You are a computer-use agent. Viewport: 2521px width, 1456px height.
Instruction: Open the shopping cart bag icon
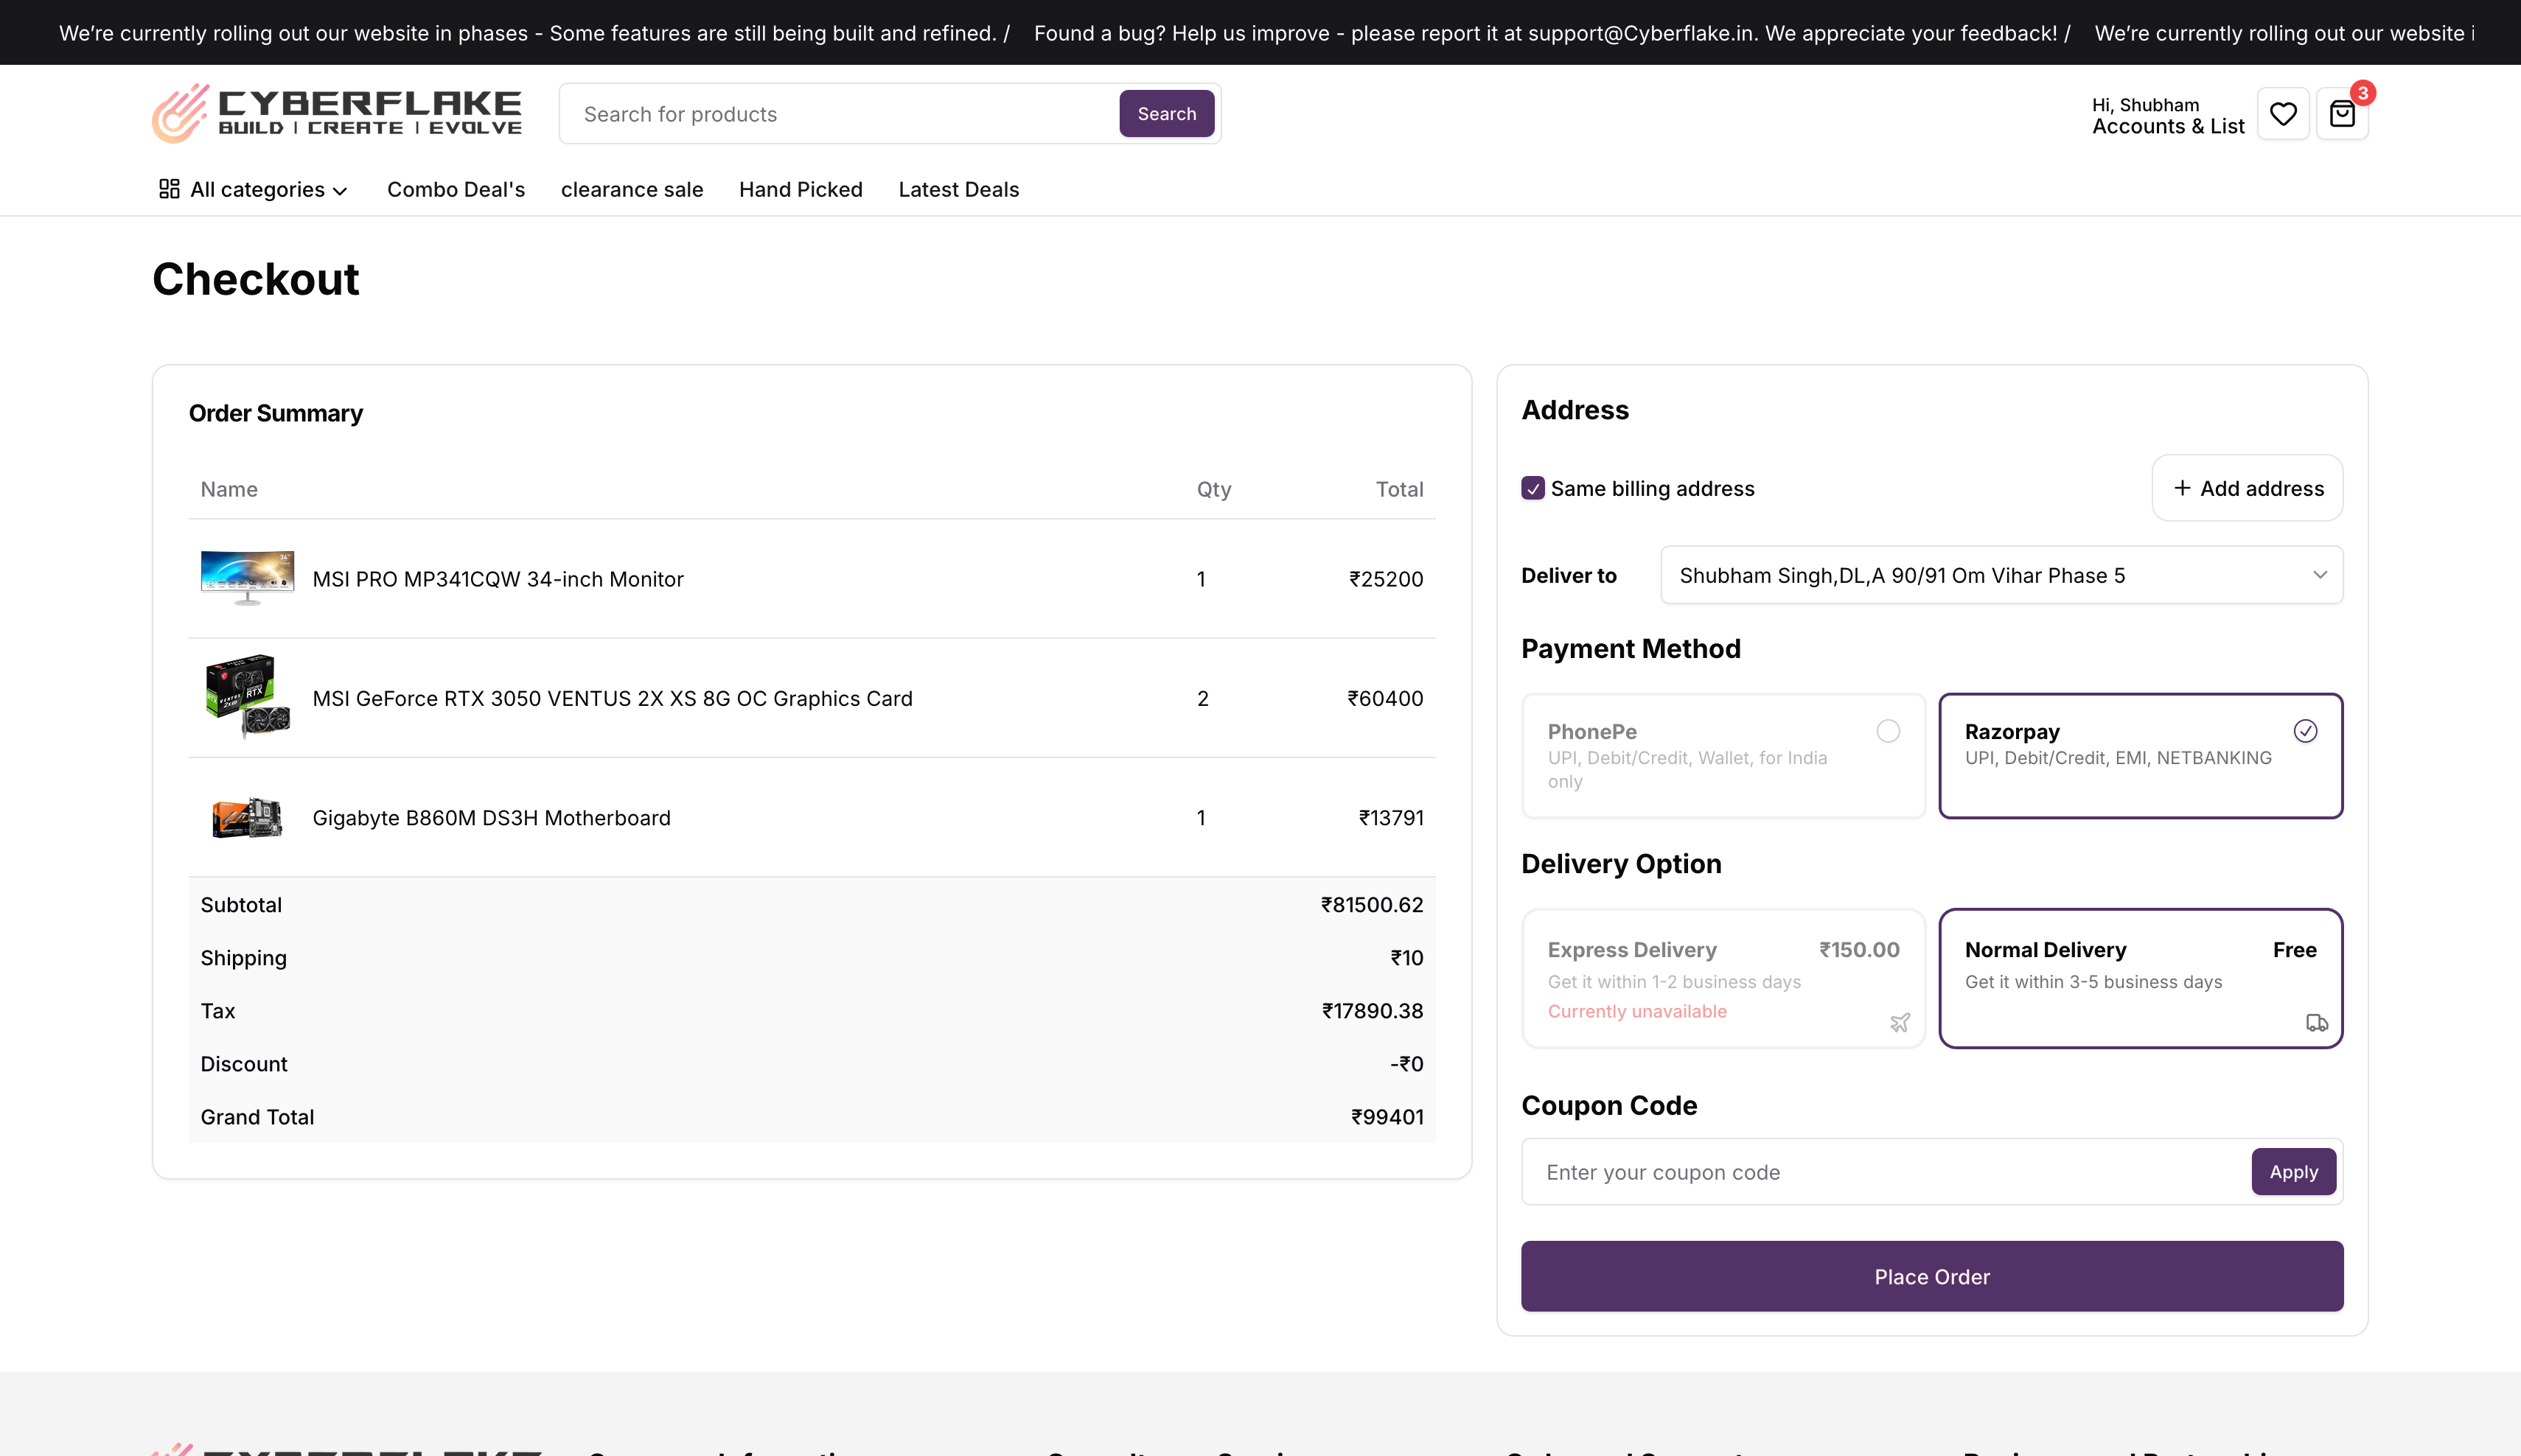pyautogui.click(x=2341, y=114)
